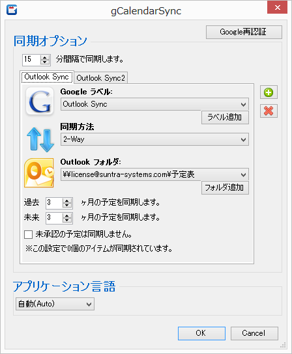Click the Outlook application icon

39,172
